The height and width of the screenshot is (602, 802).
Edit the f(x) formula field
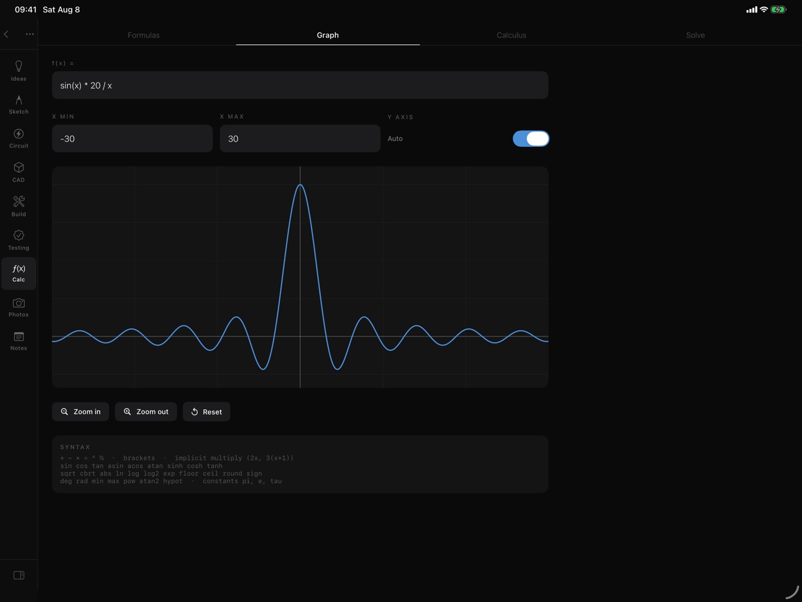(300, 85)
